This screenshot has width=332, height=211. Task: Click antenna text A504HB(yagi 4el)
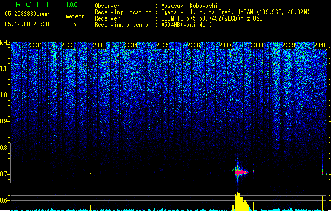click(x=186, y=25)
